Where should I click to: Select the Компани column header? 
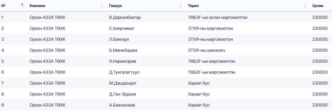[37, 6]
